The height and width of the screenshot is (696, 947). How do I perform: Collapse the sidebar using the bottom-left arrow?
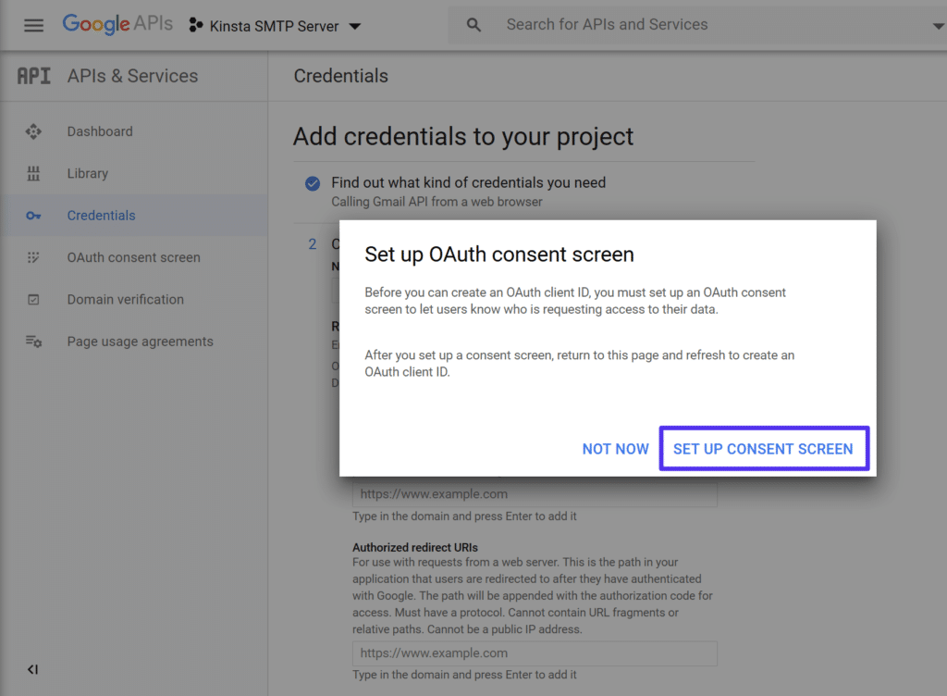[33, 669]
